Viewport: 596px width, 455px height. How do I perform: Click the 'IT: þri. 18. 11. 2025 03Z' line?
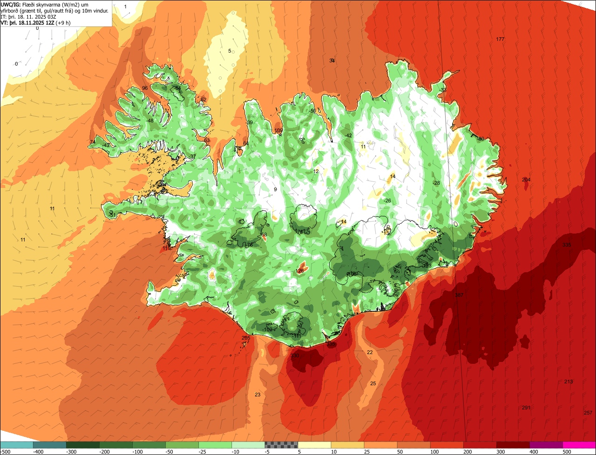click(28, 16)
